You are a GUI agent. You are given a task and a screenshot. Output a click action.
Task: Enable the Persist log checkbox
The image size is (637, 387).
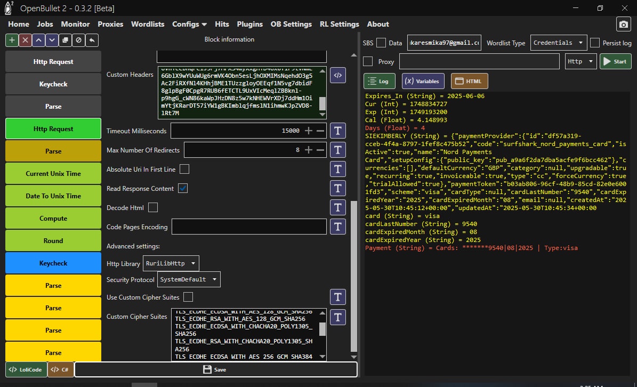tap(595, 43)
